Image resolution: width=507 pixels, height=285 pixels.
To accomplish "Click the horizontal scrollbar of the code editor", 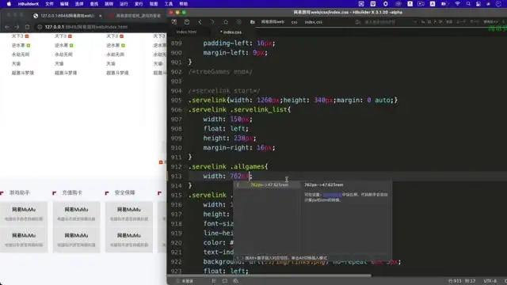I will 269,275.
